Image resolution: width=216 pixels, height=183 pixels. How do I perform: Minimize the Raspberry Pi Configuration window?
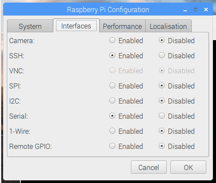(x=185, y=10)
